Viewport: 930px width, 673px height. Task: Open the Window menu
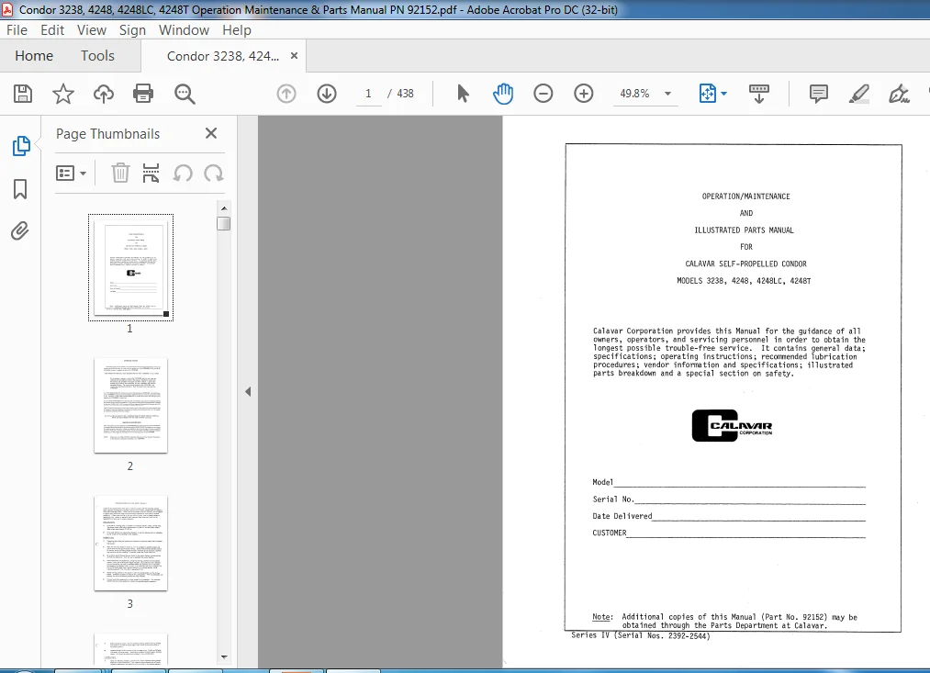[184, 30]
